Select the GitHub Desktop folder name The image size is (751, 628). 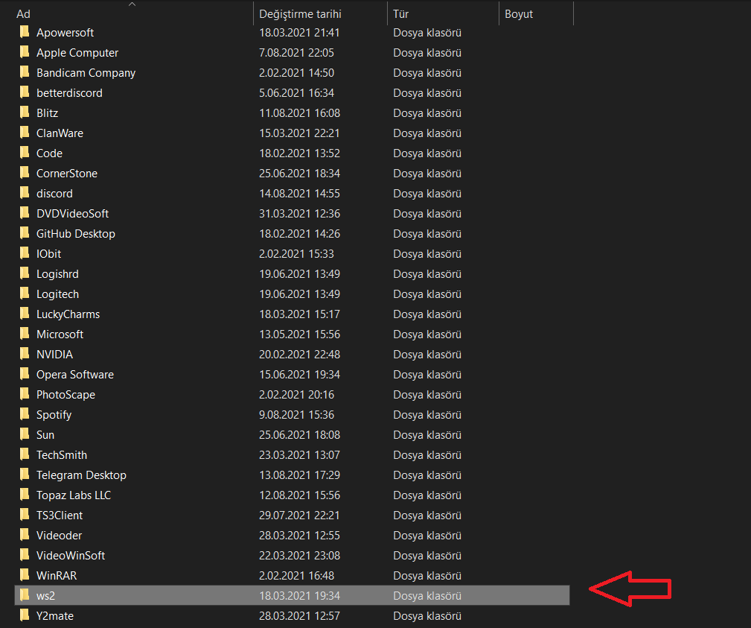pyautogui.click(x=76, y=234)
